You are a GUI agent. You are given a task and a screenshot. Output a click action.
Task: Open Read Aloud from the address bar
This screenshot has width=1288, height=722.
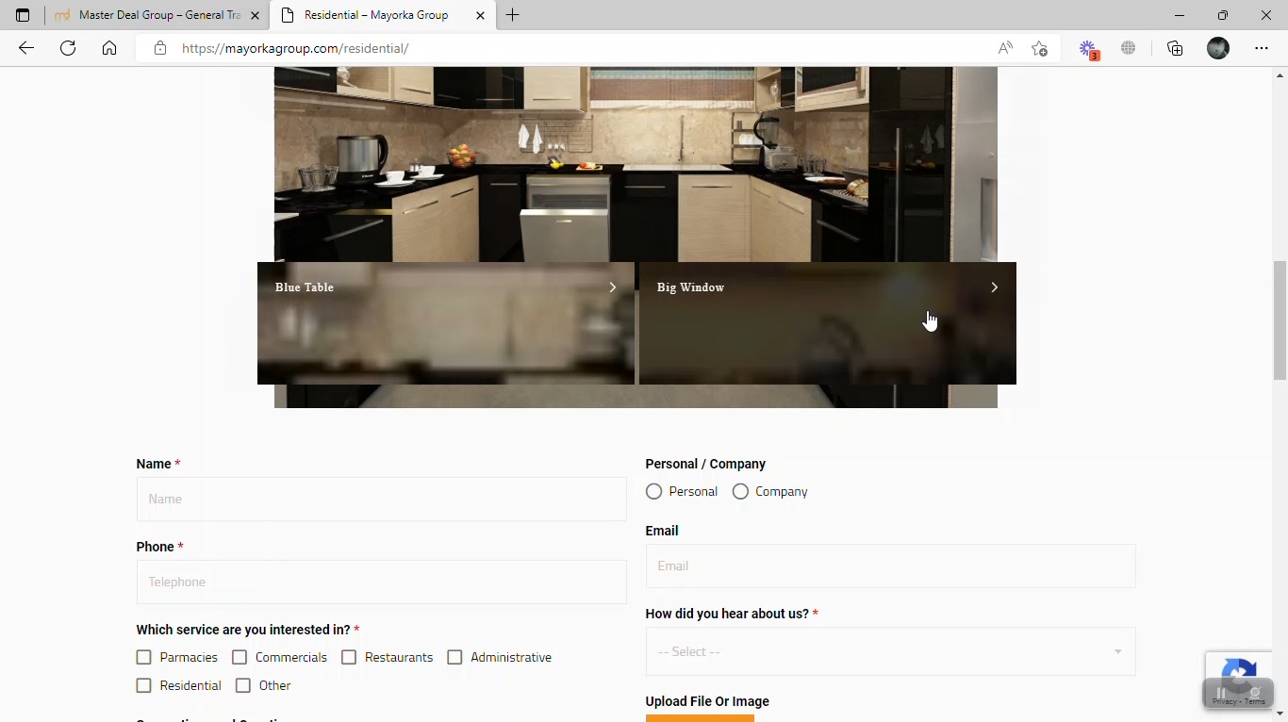[x=1005, y=48]
